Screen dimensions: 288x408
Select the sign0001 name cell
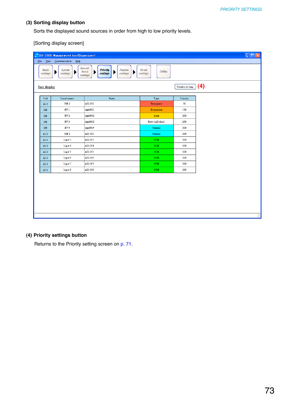pyautogui.click(x=112, y=110)
